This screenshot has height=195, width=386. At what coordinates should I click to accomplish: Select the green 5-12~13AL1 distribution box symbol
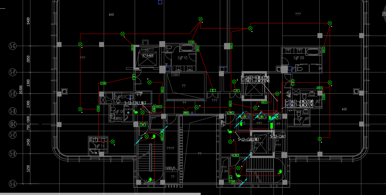tap(272, 125)
